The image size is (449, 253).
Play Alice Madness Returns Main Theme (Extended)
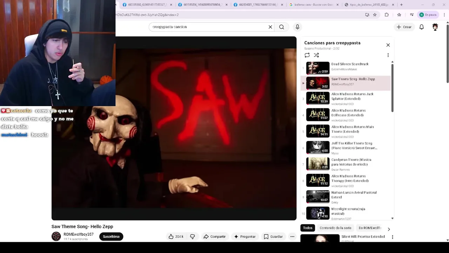[x=346, y=131]
